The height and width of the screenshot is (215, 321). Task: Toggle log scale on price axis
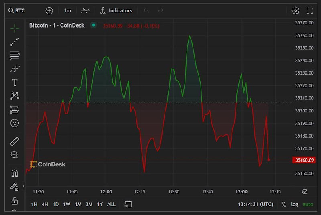(295, 204)
